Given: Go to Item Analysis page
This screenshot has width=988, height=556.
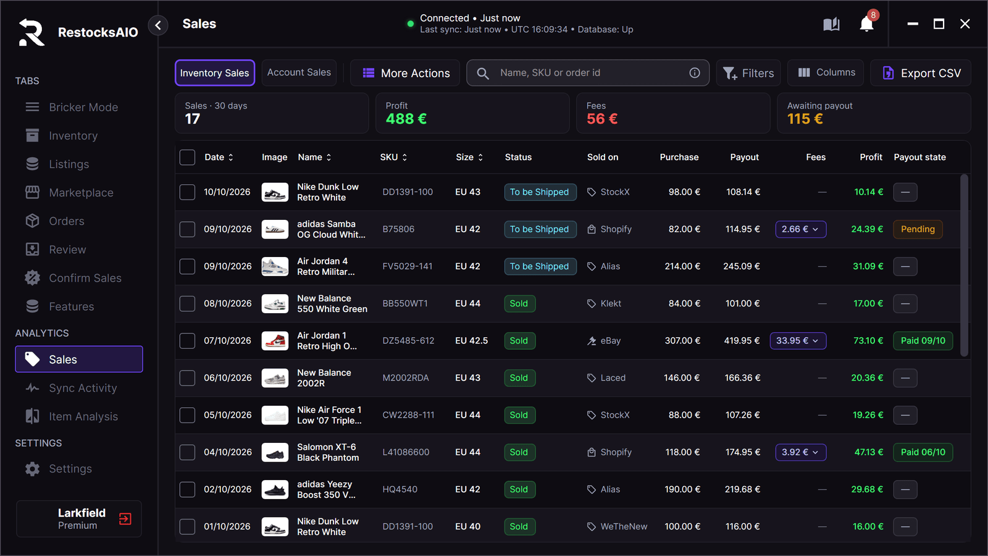Looking at the screenshot, I should 79,416.
